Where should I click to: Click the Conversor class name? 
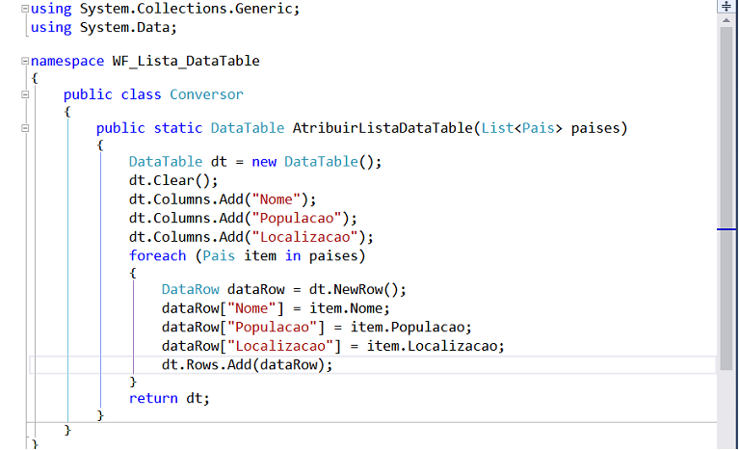tap(206, 94)
